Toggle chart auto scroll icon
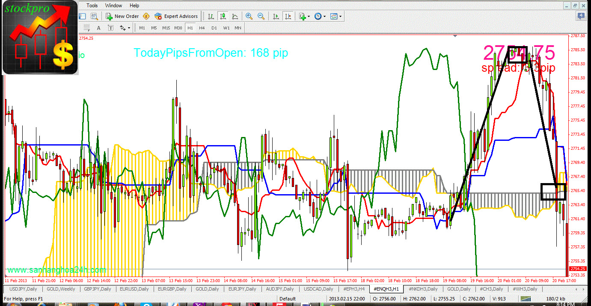The image size is (591, 306). pos(276,16)
